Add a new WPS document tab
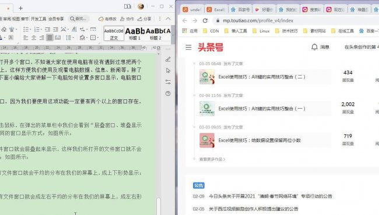379x215 pixels. pos(20,9)
